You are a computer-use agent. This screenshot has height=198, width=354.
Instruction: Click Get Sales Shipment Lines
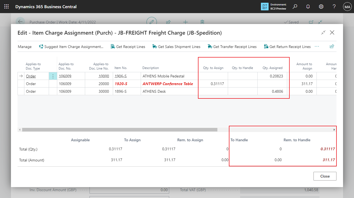(176, 47)
